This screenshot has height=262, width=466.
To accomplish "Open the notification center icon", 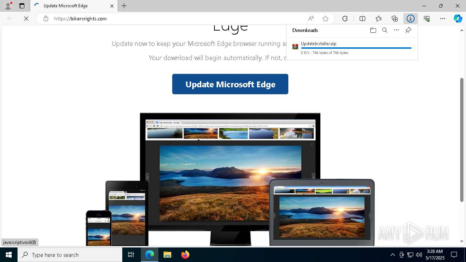I will click(454, 255).
